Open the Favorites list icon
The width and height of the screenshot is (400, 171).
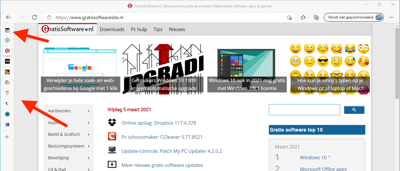point(304,17)
